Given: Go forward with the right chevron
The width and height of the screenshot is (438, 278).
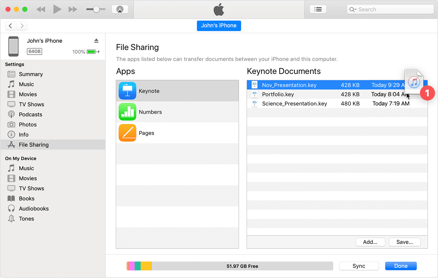Looking at the screenshot, I should click(22, 26).
